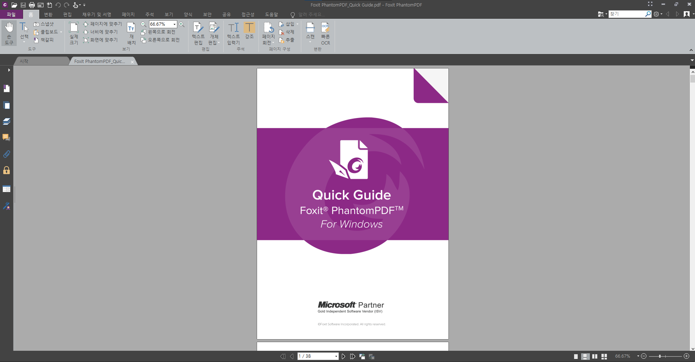Screen dimensions: 695x362
Task: Switch to the 변환 ribbon tab
Action: click(x=48, y=14)
